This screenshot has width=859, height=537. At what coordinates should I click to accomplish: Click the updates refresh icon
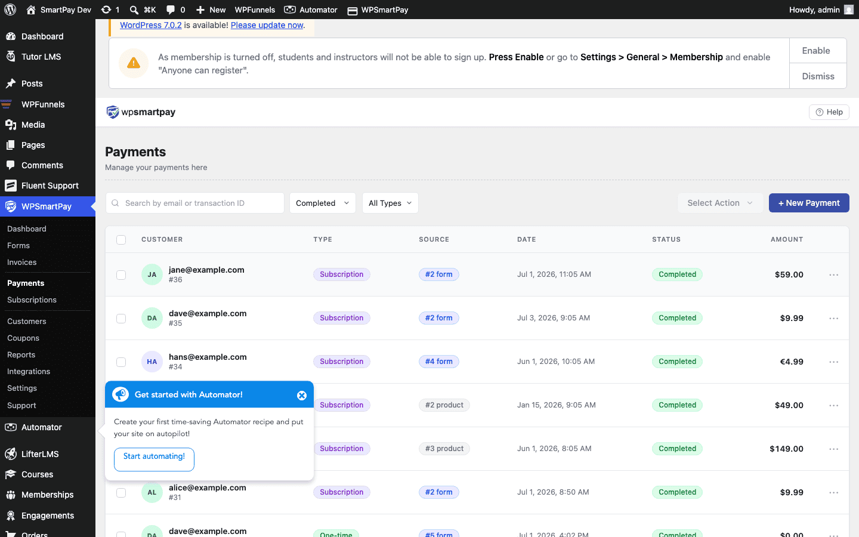click(106, 10)
